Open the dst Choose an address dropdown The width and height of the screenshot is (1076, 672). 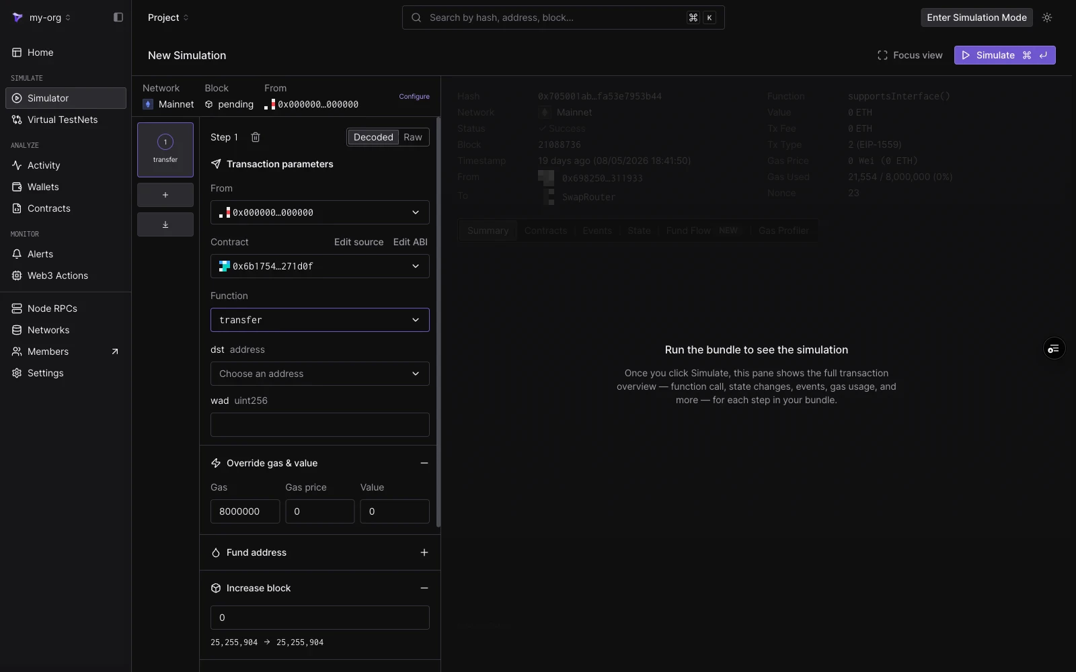pos(320,374)
